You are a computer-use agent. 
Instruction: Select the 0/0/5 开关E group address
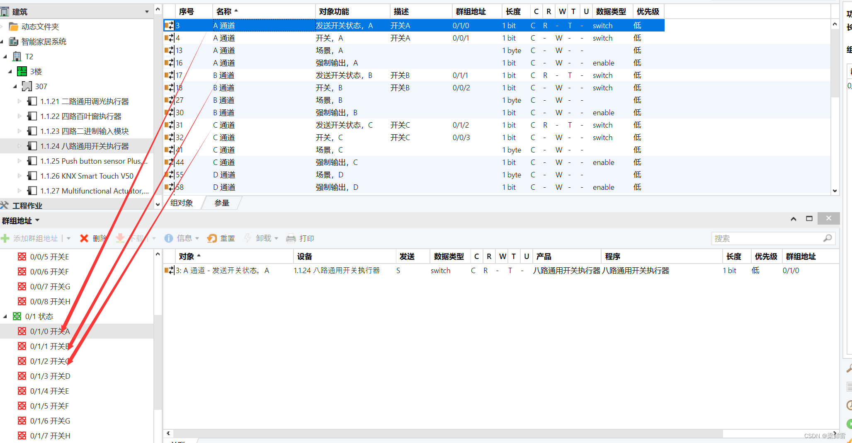[49, 257]
